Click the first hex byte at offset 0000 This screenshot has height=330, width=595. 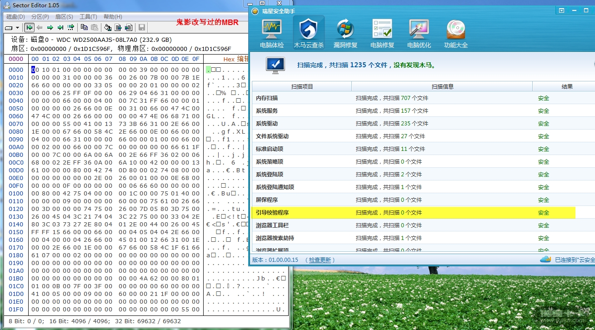pyautogui.click(x=35, y=70)
